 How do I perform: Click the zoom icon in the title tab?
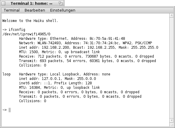pyautogui.click(x=61, y=3)
